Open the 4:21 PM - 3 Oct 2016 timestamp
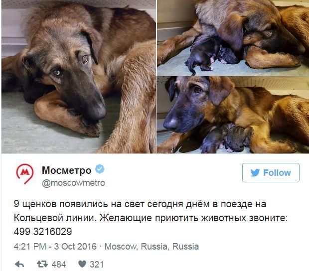 (x=55, y=247)
